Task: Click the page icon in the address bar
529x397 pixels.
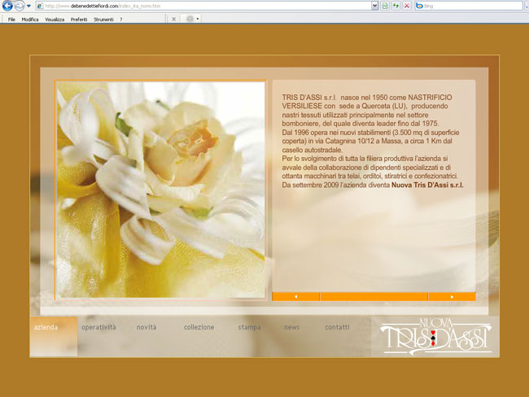Action: tap(40, 6)
